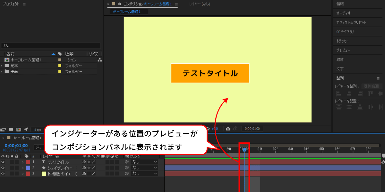Expand the 平面 folder

point(2,71)
